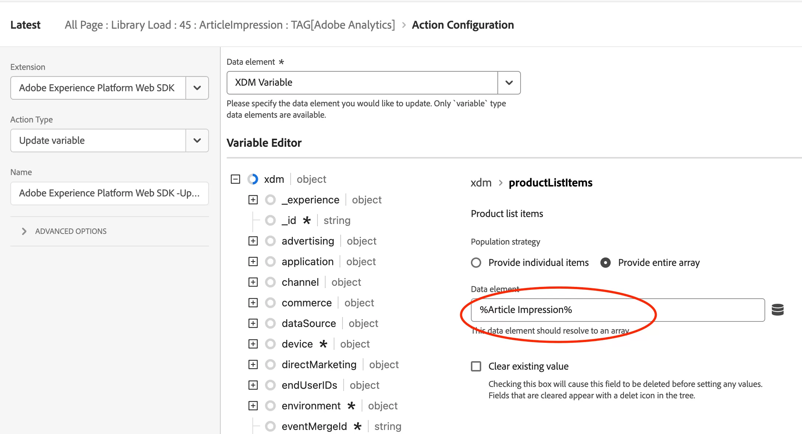Image resolution: width=802 pixels, height=434 pixels.
Task: Expand the endUserIDs object node
Action: (x=253, y=385)
